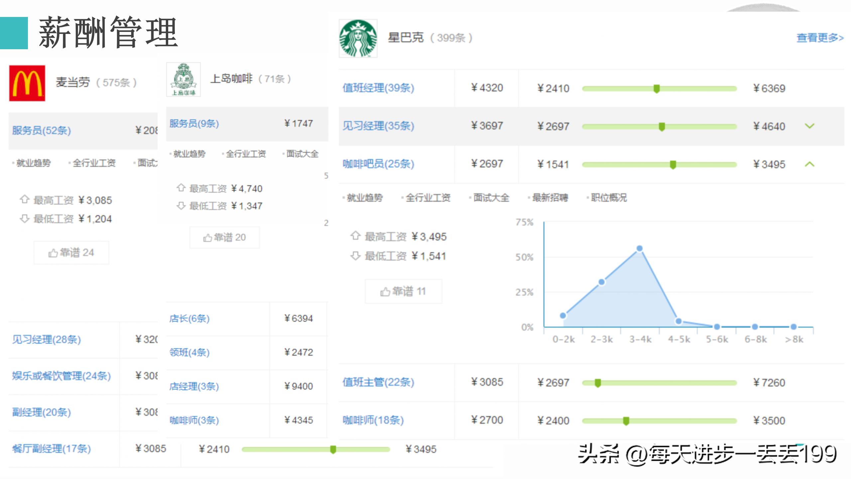This screenshot has height=479, width=851.
Task: Click the up arrow beside 最高工资 ¥4,740
Action: coord(181,188)
